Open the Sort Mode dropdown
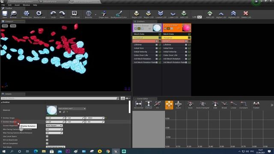This screenshot has height=154, width=274. [55, 147]
